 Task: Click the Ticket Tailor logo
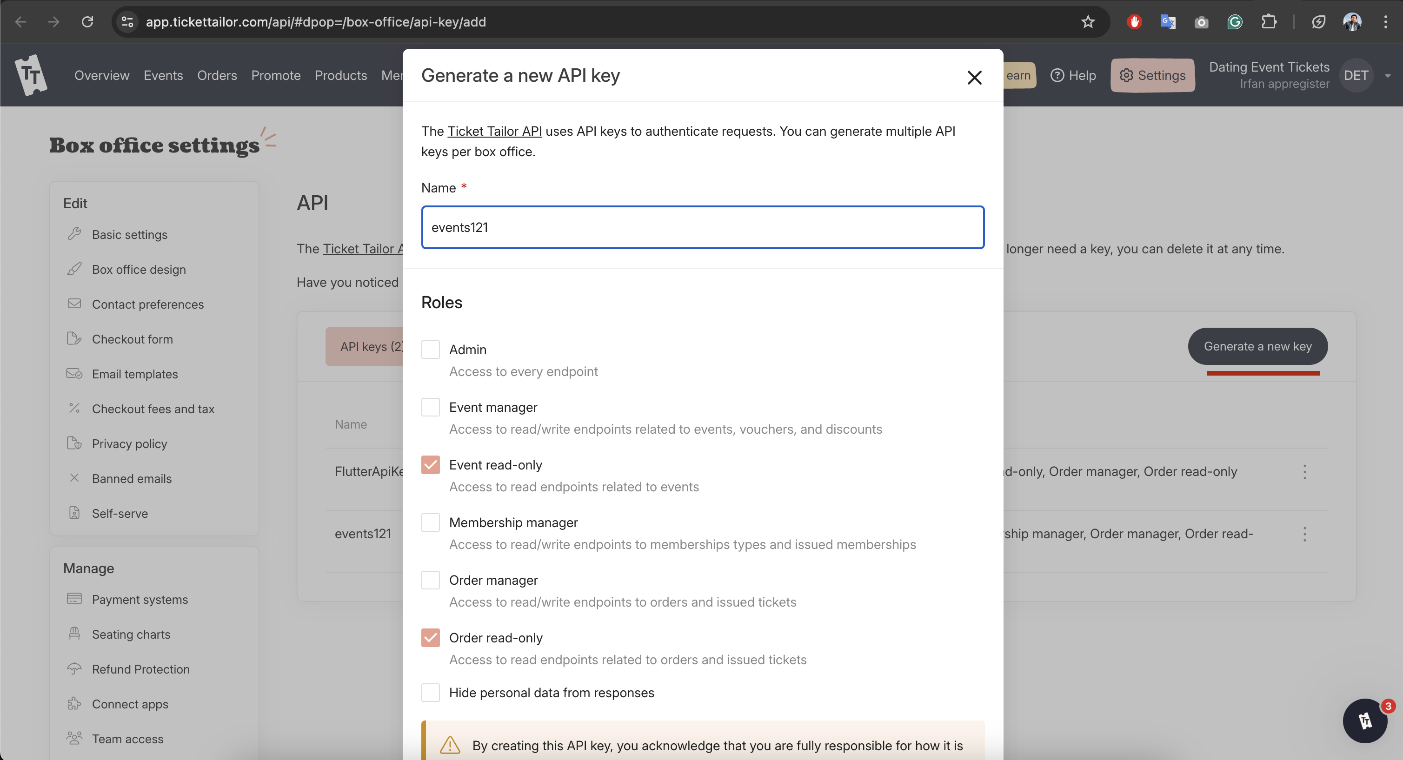tap(31, 75)
